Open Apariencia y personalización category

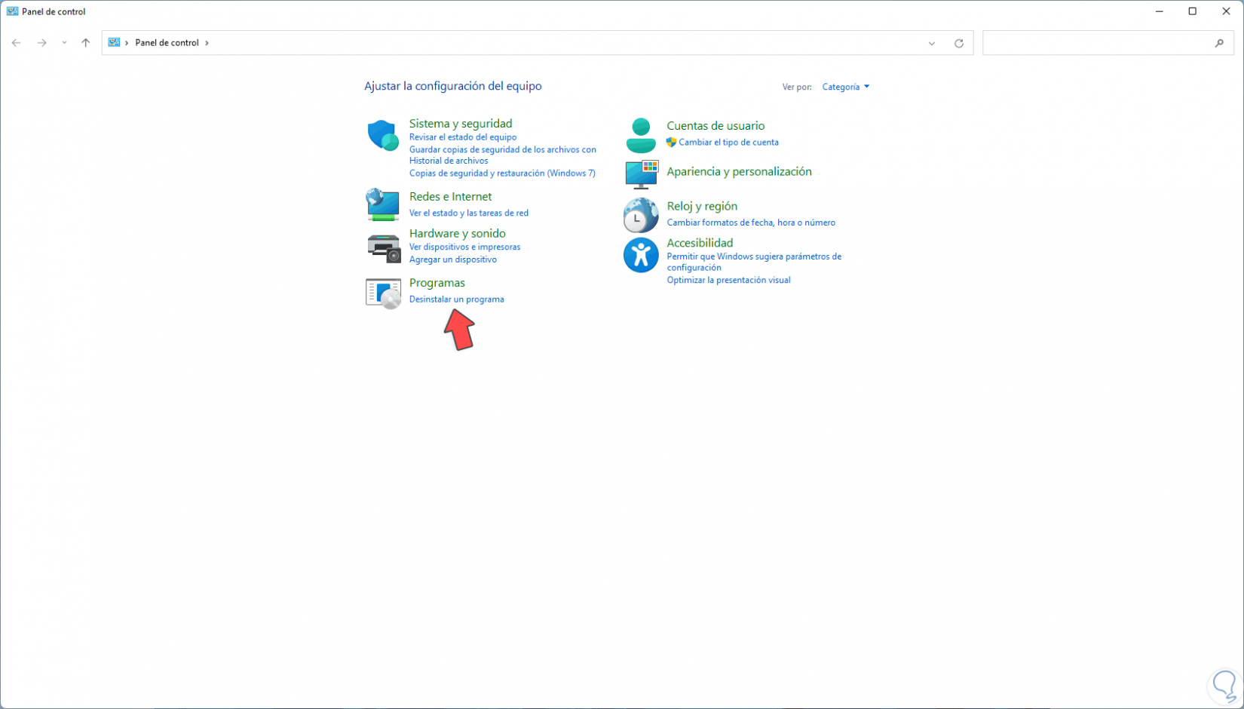[739, 172]
